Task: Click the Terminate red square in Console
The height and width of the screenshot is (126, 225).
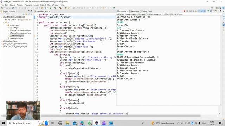Action: point(185,11)
